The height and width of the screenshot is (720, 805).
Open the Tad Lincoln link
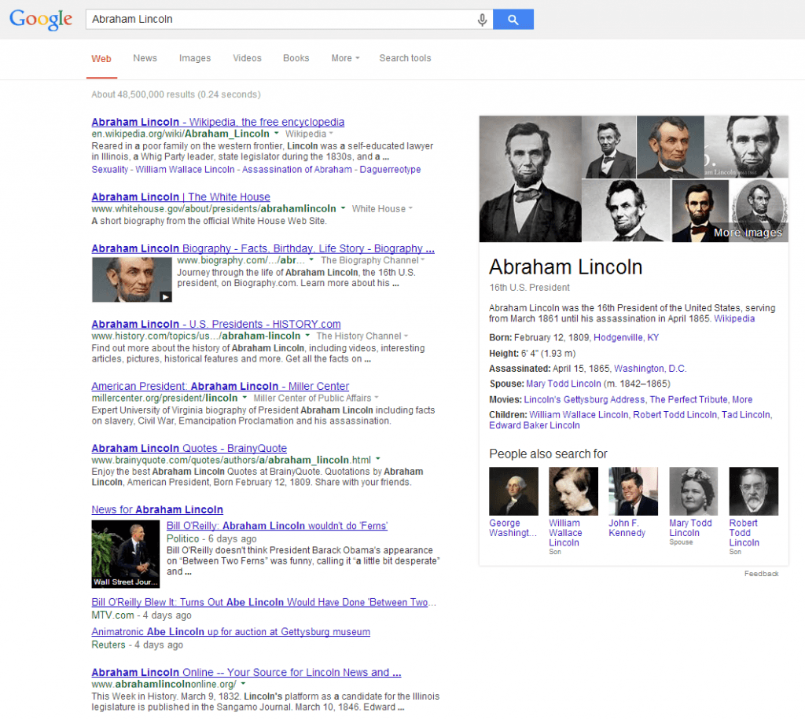[x=746, y=415]
